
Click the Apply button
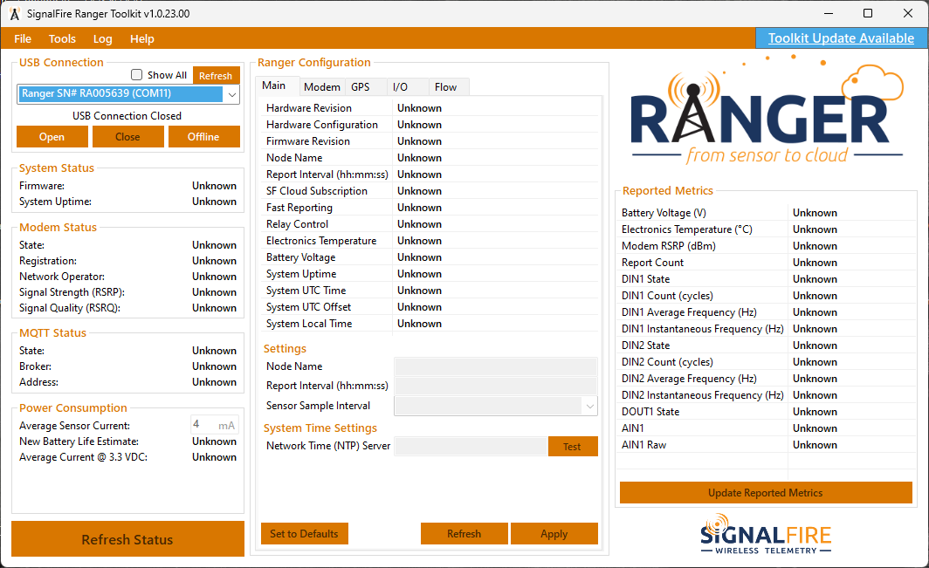pyautogui.click(x=554, y=534)
